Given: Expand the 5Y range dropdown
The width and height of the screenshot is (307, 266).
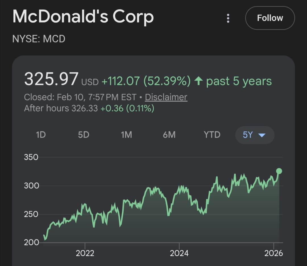Looking at the screenshot, I should pyautogui.click(x=255, y=135).
